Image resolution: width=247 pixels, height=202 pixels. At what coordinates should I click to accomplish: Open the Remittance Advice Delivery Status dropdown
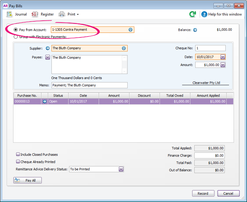121,169
